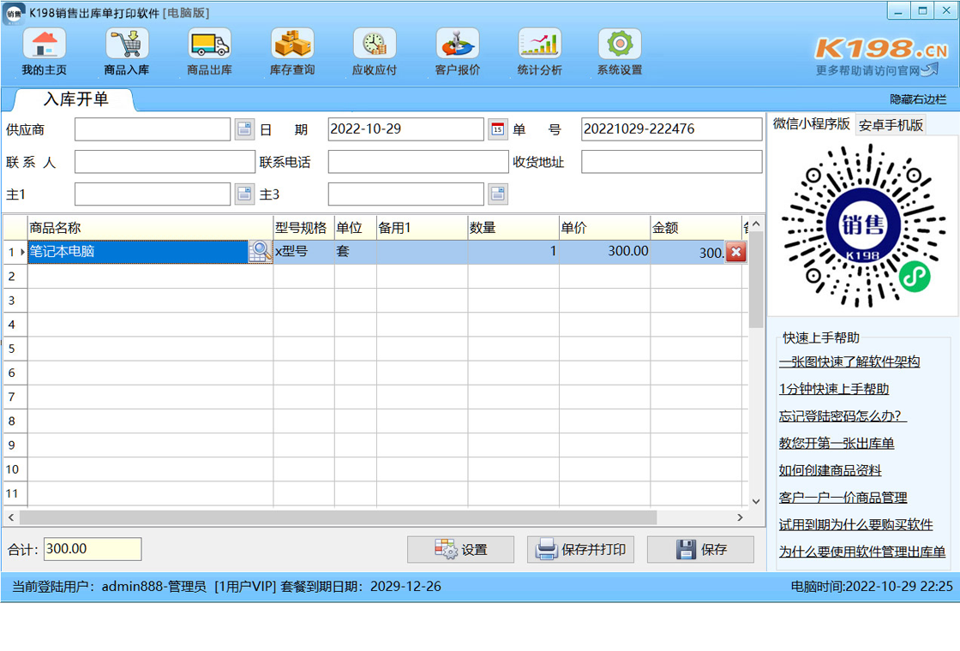Click the 套 unit cell
Image resolution: width=960 pixels, height=651 pixels.
(x=355, y=252)
